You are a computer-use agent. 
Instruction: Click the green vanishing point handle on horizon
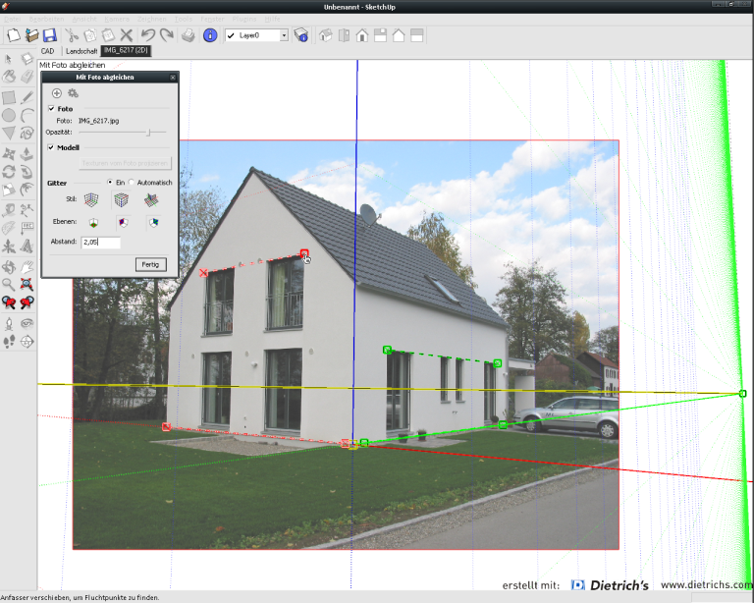click(742, 394)
